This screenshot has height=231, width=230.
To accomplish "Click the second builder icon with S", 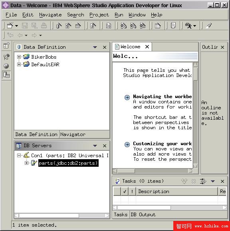I will point(133,26).
